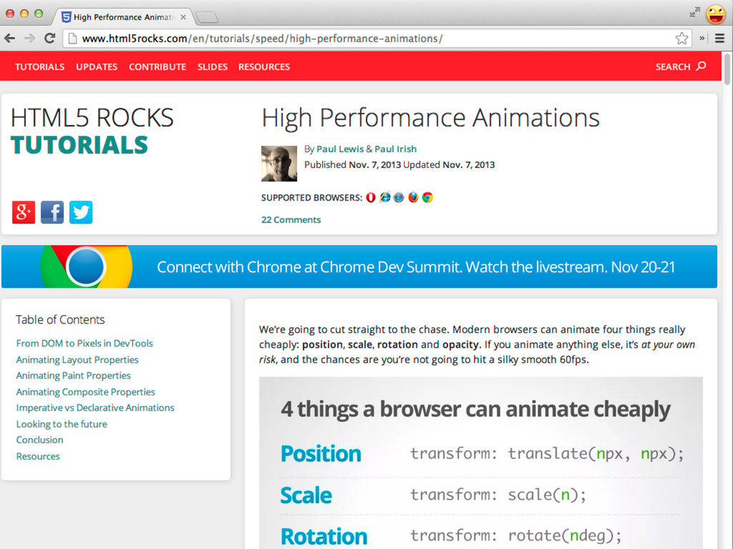Image resolution: width=733 pixels, height=549 pixels.
Task: Open the Slides navigation item
Action: click(x=213, y=66)
